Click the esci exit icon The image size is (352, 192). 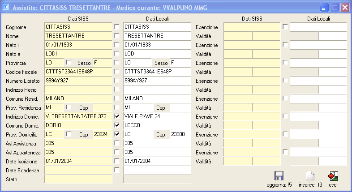[x=333, y=176]
